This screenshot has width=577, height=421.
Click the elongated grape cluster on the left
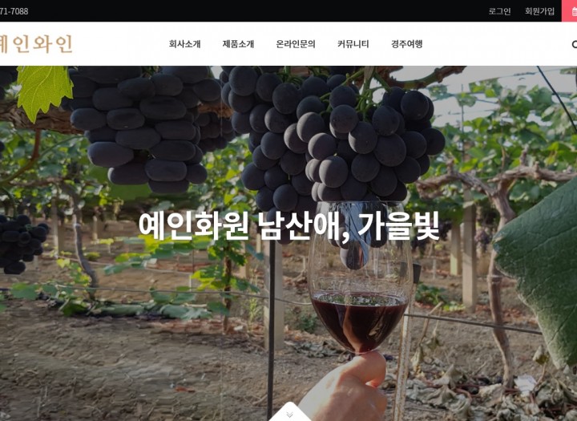coord(147,129)
